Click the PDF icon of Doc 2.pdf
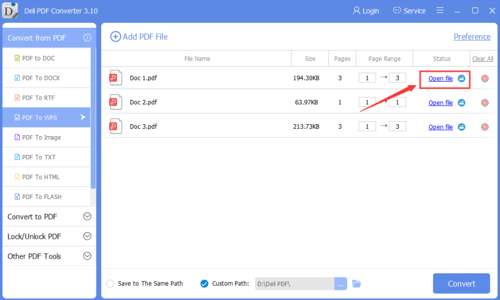The height and width of the screenshot is (300, 500). (115, 102)
